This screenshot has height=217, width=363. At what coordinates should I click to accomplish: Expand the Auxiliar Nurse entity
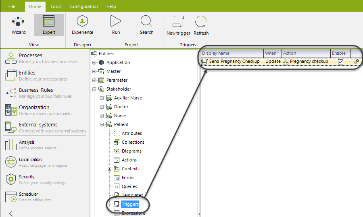(x=102, y=98)
